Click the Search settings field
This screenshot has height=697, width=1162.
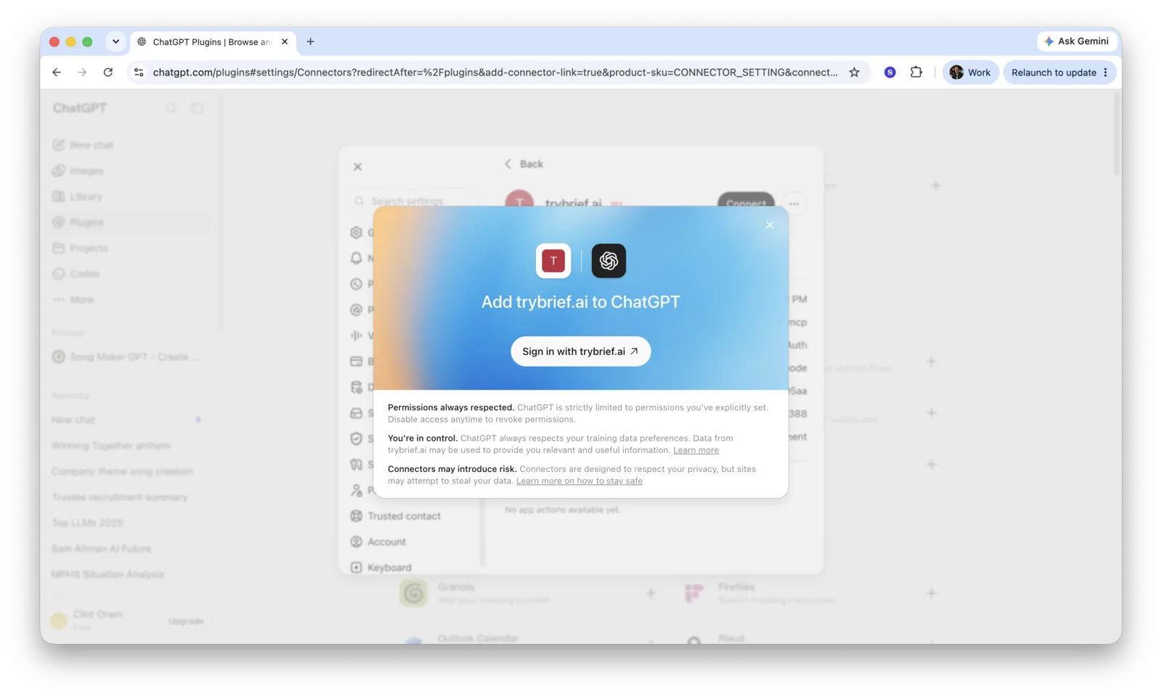coord(414,201)
